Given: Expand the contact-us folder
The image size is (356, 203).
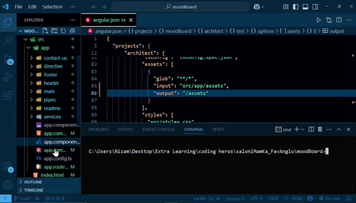Looking at the screenshot, I should coord(31,58).
